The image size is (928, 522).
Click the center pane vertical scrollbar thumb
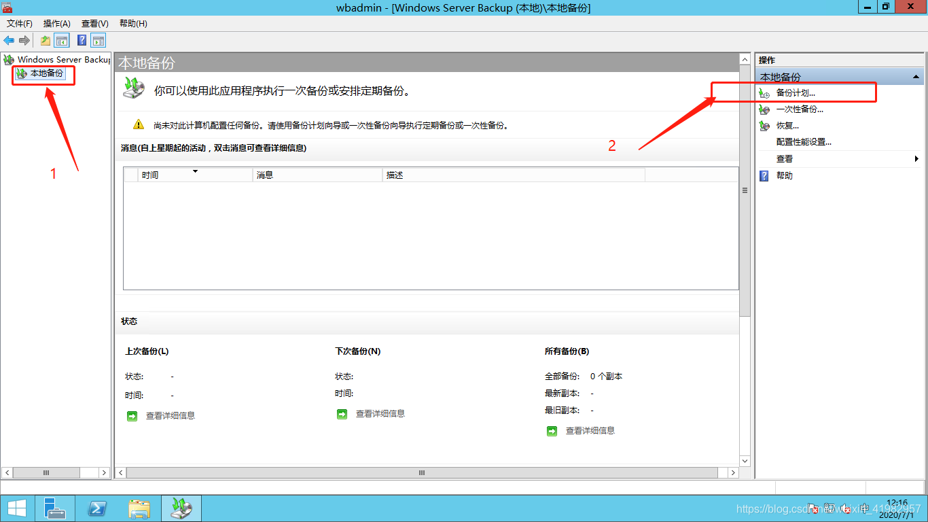[745, 191]
